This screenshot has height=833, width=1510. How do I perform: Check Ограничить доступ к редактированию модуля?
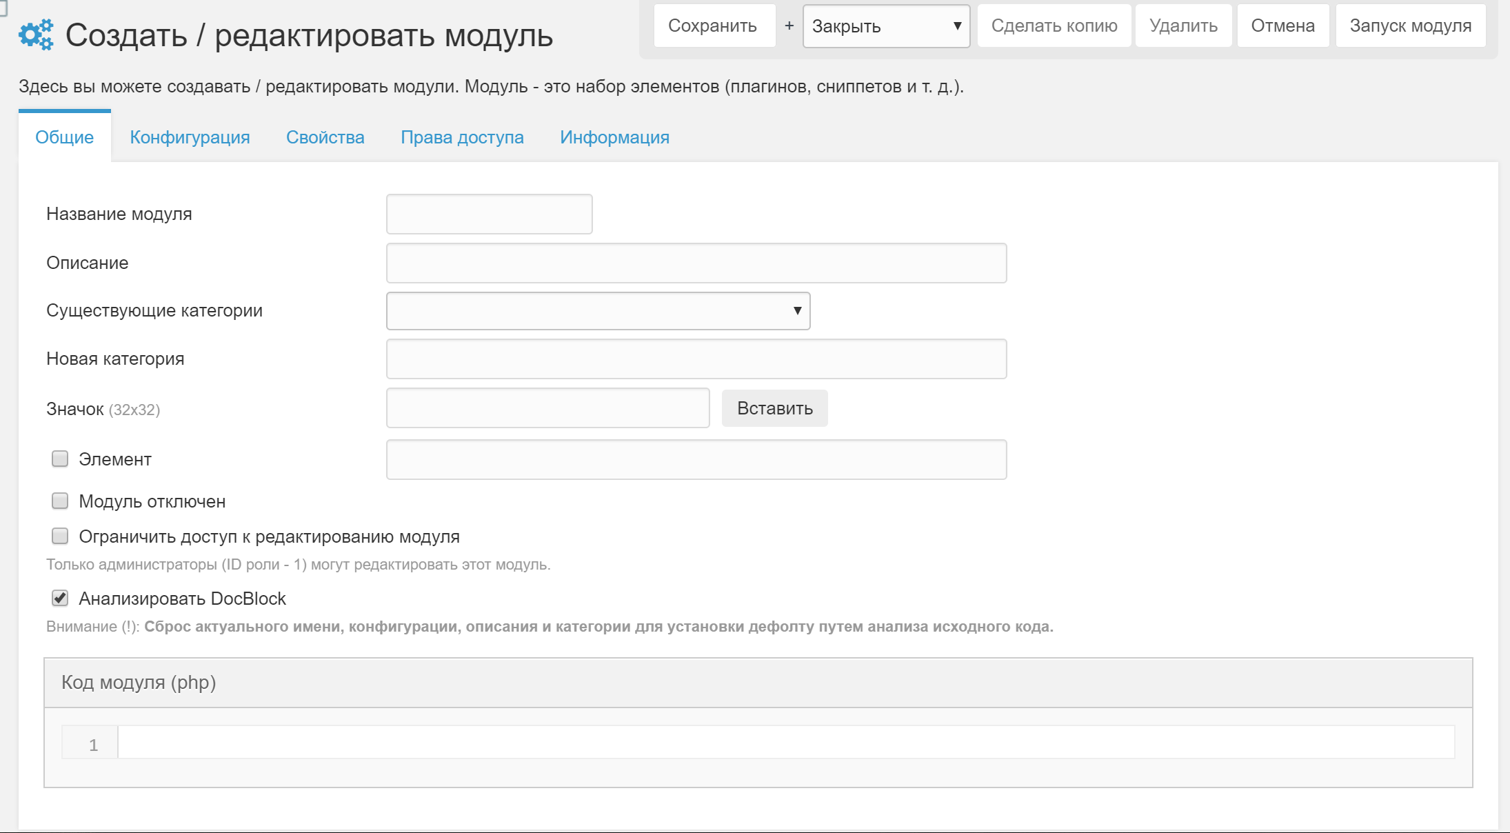coord(60,536)
